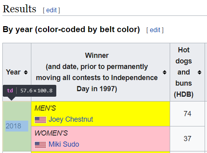
Task: Click the 37 hot dogs cell
Action: 187,139
